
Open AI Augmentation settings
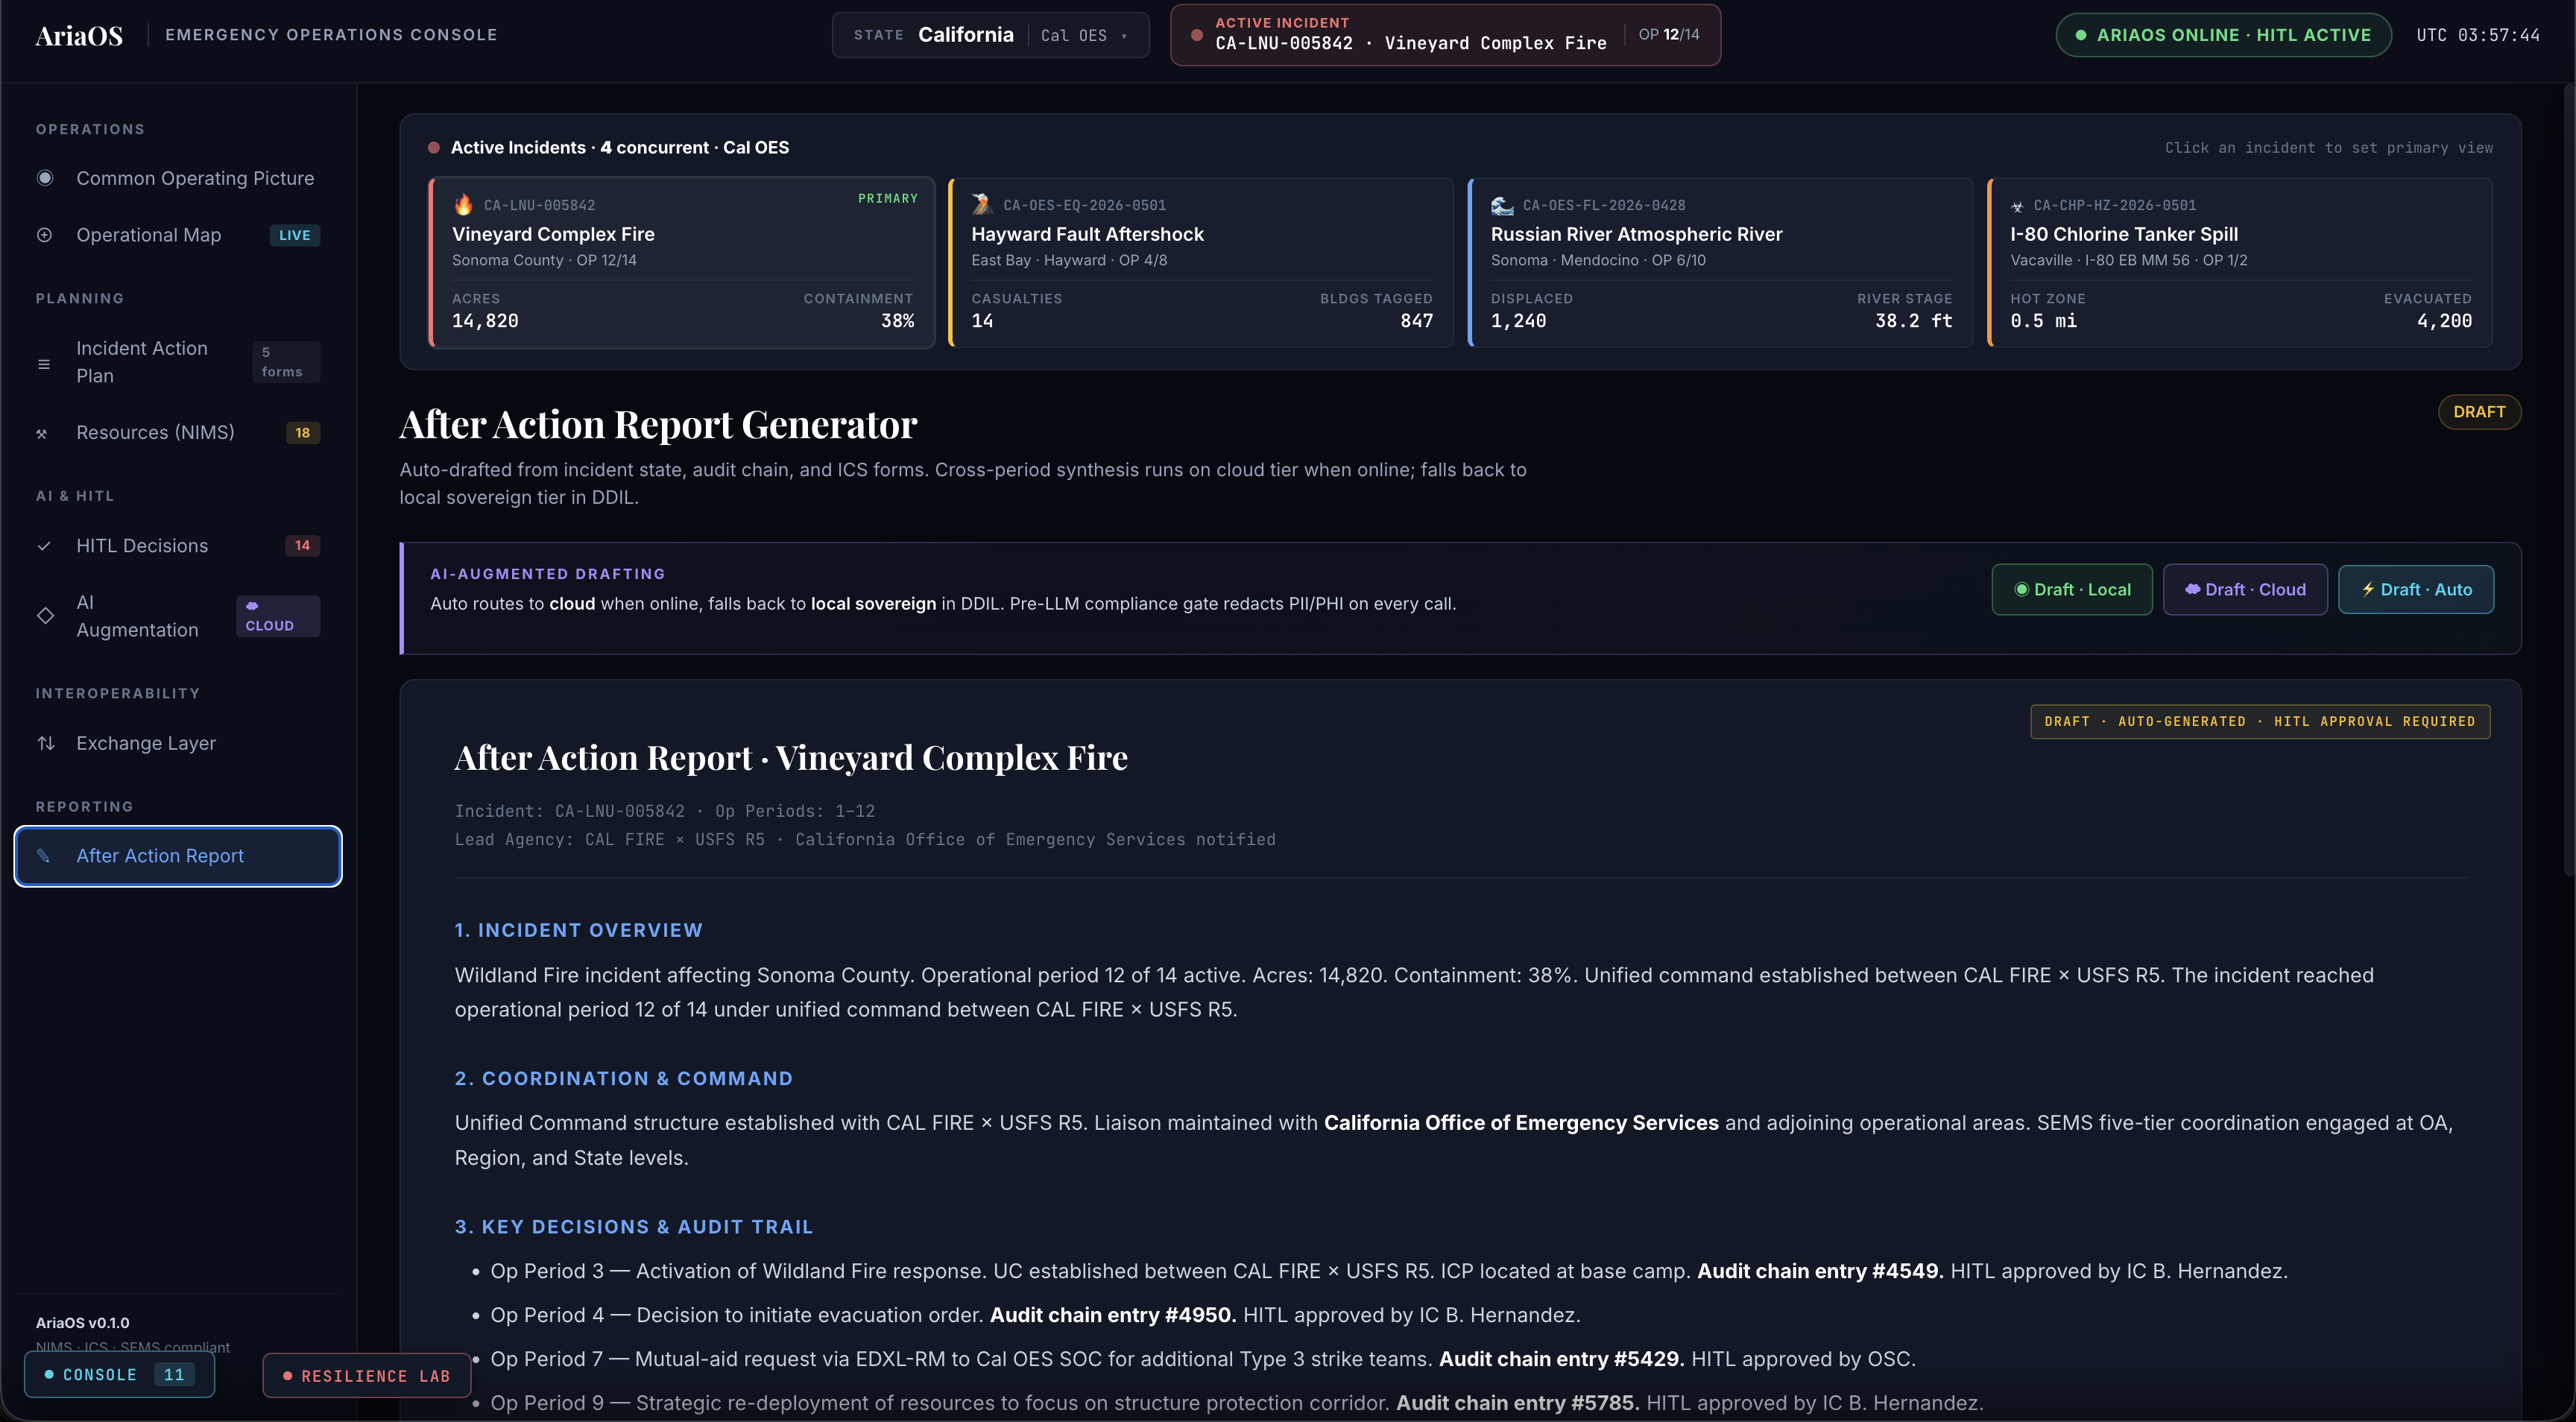point(178,616)
